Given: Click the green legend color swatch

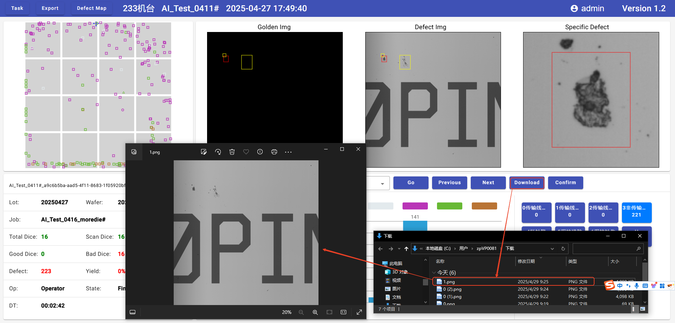Looking at the screenshot, I should pyautogui.click(x=450, y=206).
